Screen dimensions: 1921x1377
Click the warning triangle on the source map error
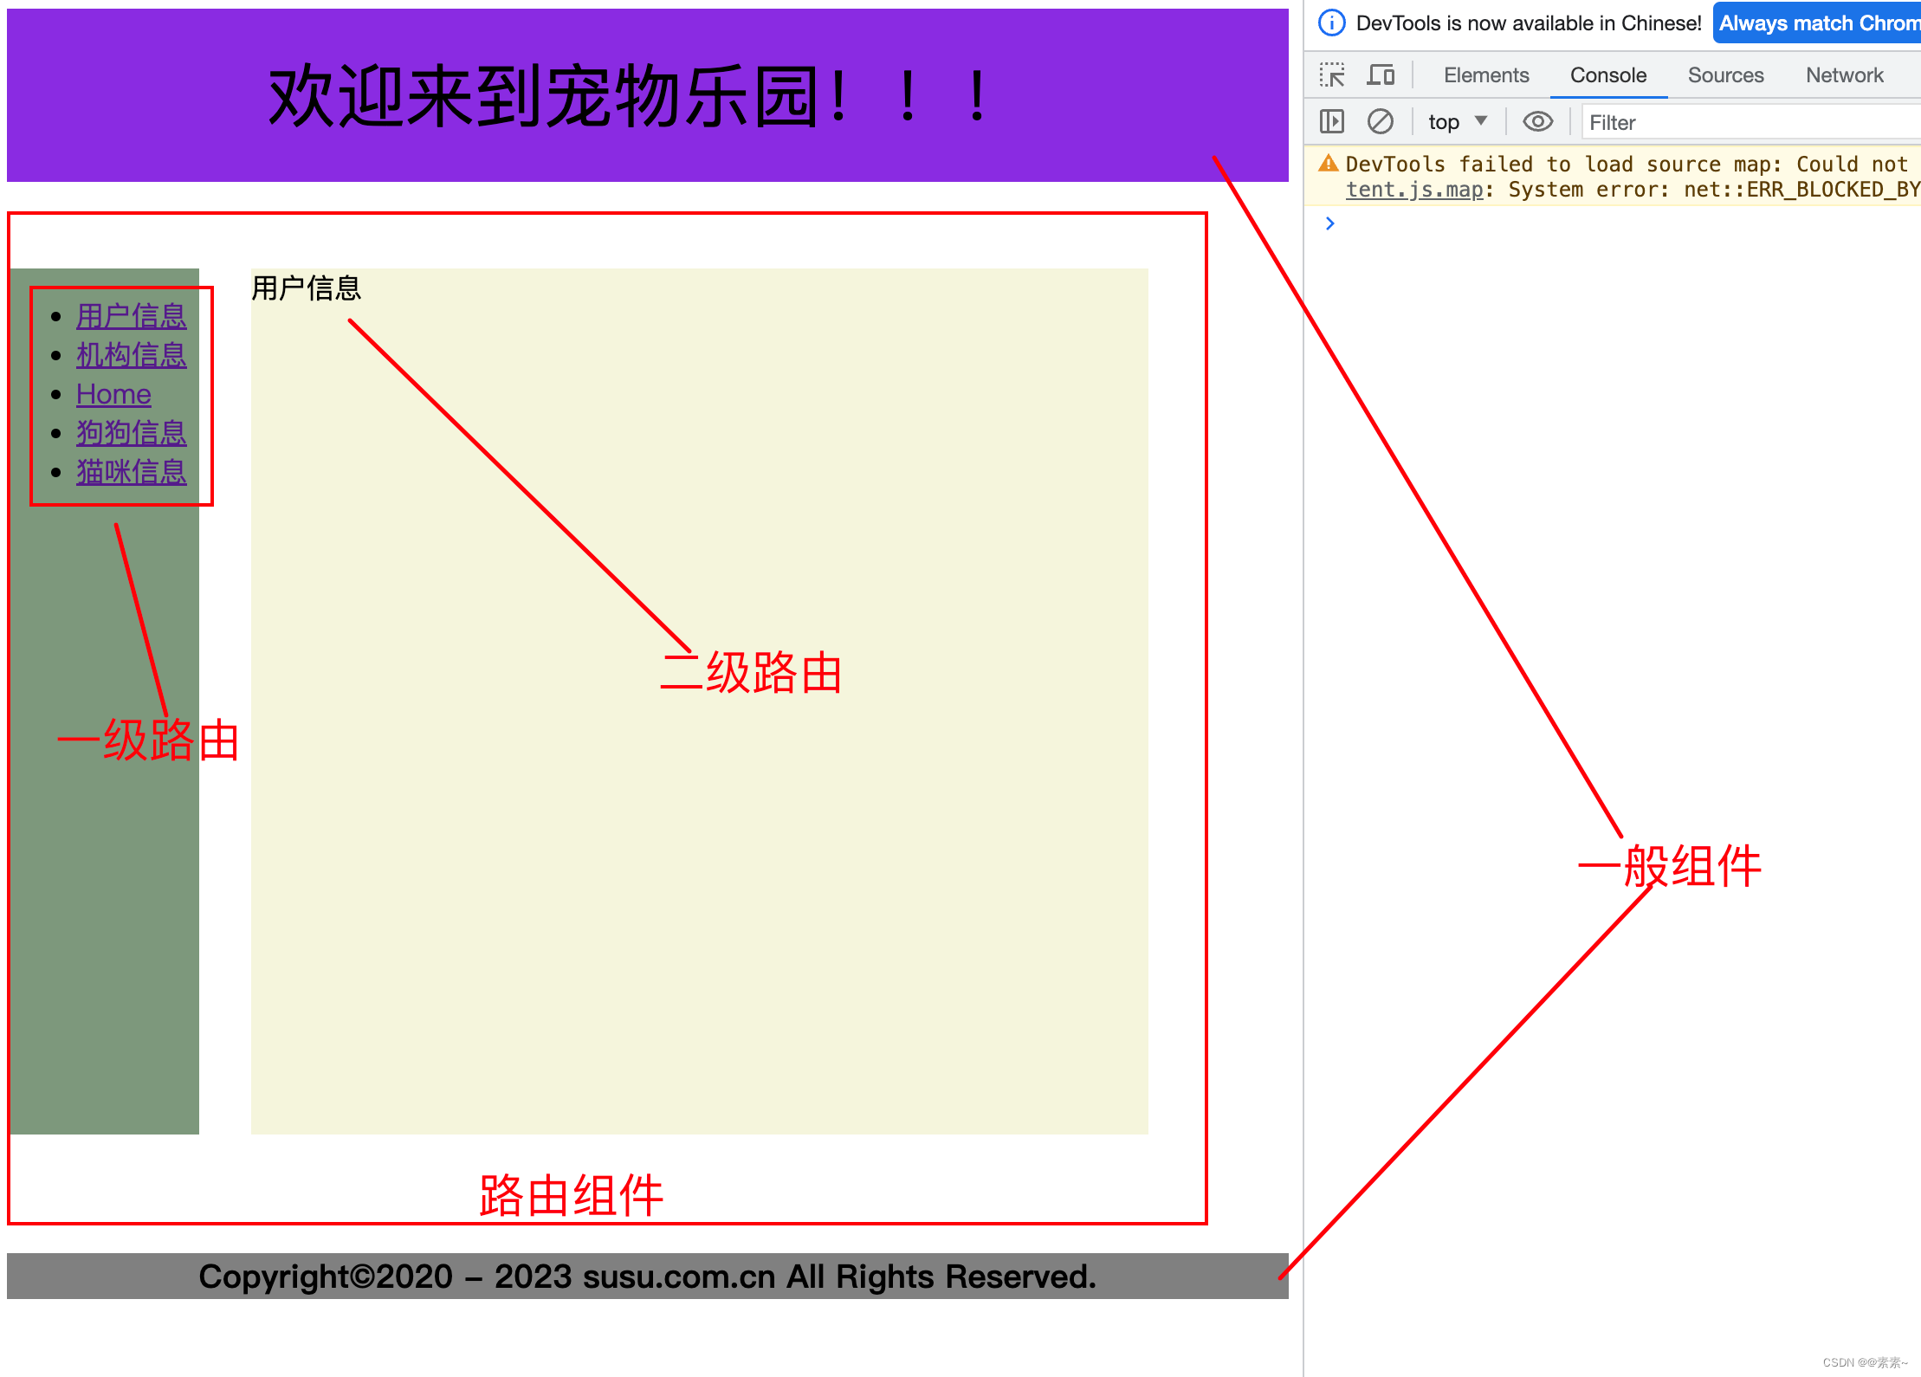coord(1328,163)
